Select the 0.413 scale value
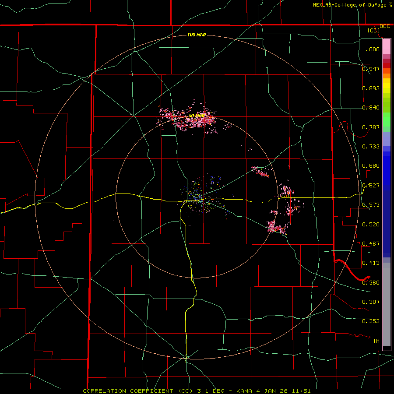The height and width of the screenshot is (394, 394). point(371,263)
